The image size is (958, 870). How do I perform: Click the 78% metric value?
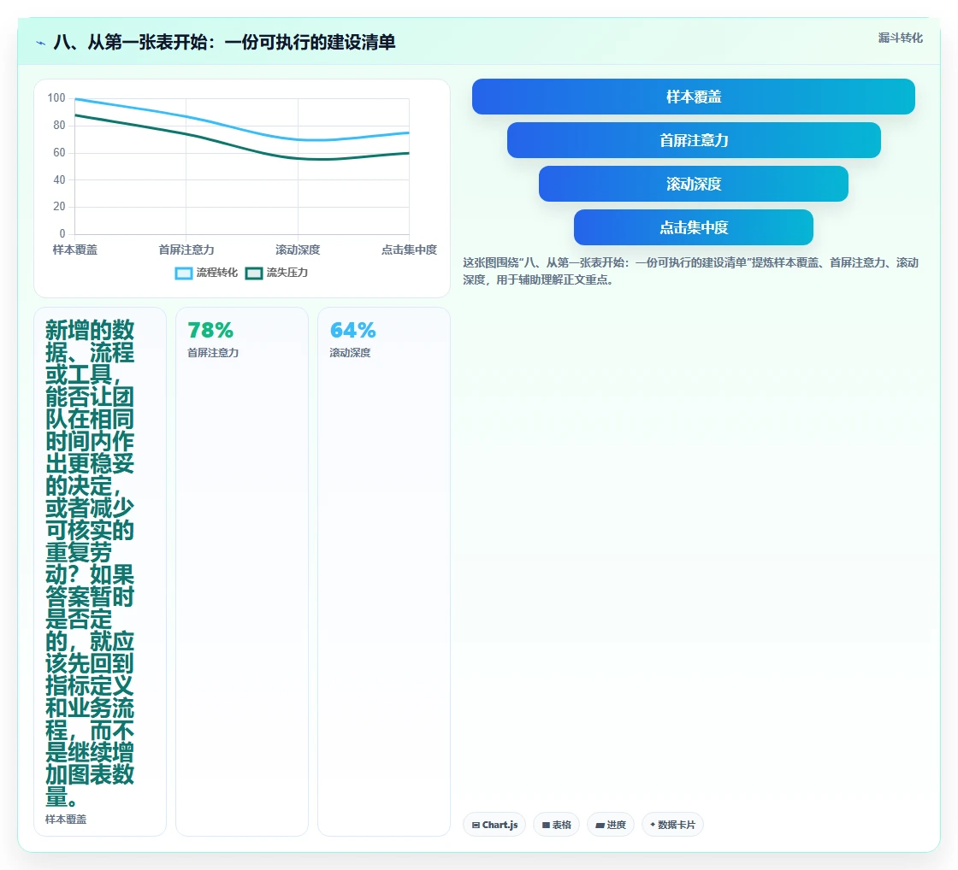click(210, 330)
